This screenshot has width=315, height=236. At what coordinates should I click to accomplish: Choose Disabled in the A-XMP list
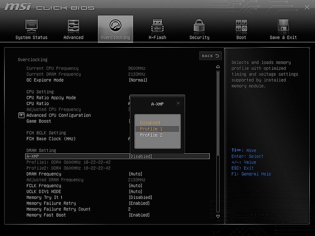click(150, 122)
